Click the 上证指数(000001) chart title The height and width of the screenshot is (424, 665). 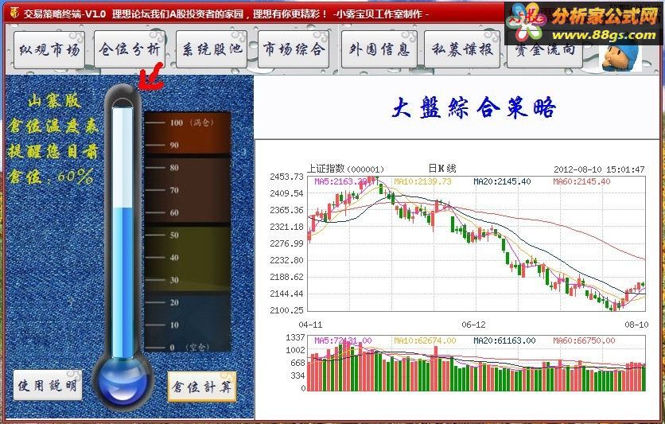[x=345, y=169]
